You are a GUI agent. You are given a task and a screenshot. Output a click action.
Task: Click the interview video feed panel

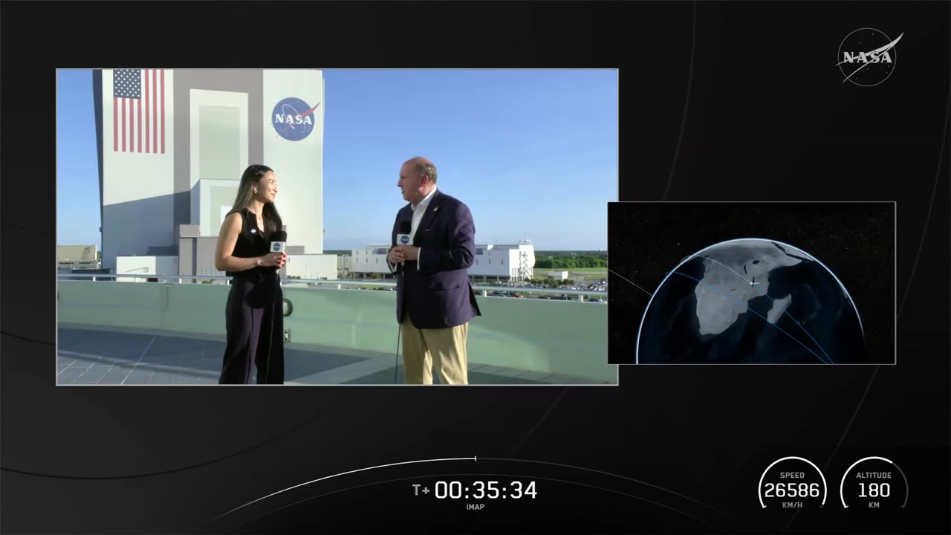[337, 227]
